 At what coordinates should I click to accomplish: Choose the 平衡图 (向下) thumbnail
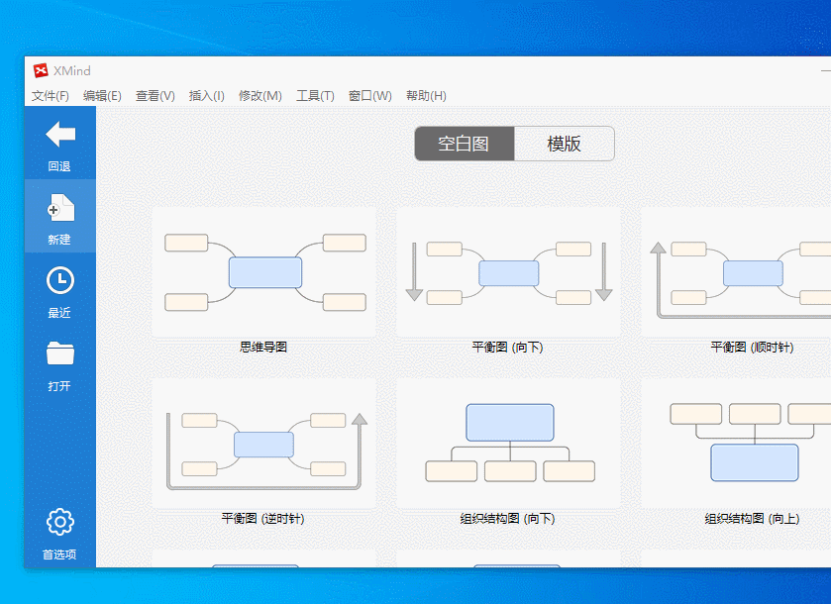tap(509, 271)
